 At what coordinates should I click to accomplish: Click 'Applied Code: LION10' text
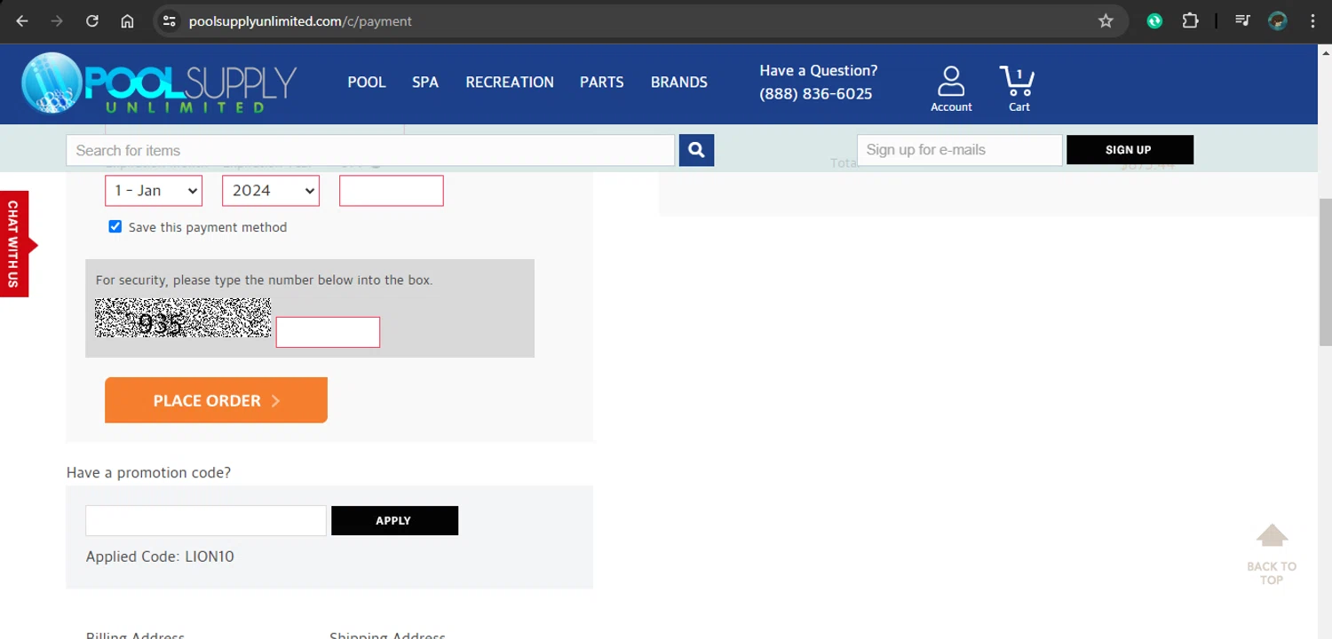pos(160,556)
